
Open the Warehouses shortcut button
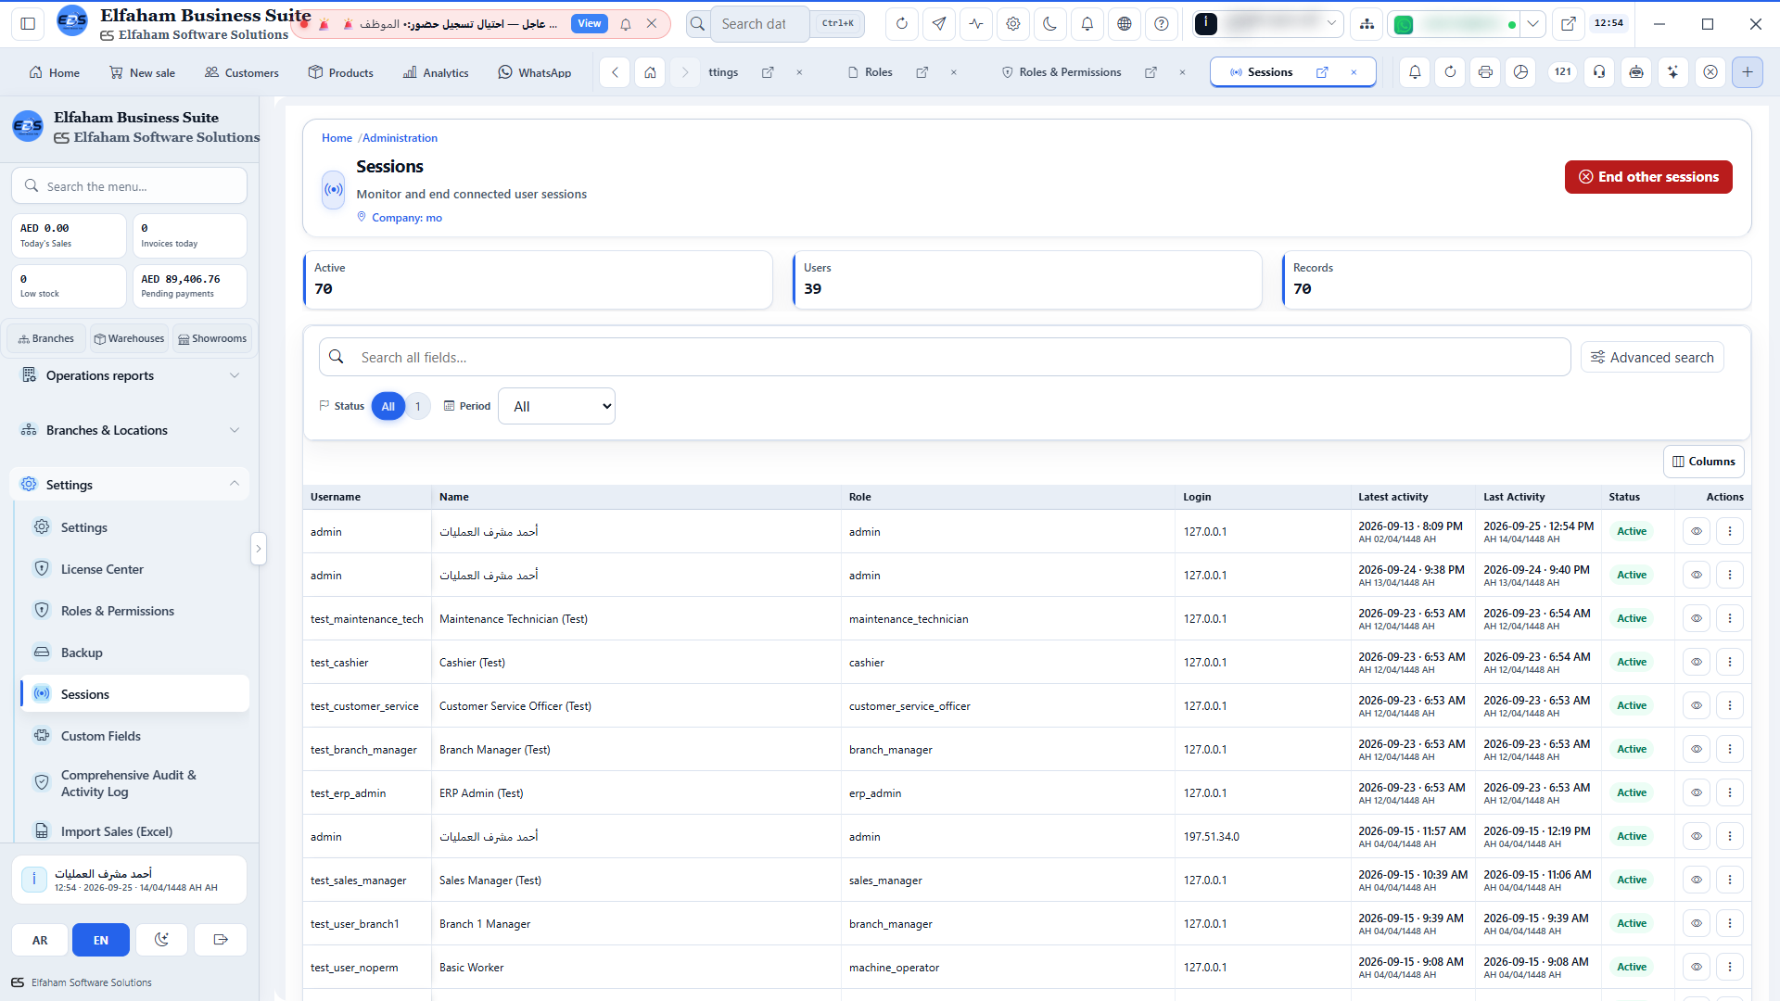[129, 338]
